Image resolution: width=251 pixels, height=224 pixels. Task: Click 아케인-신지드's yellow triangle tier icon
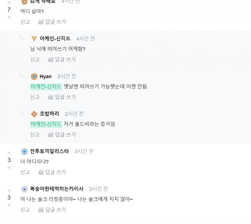tap(34, 39)
